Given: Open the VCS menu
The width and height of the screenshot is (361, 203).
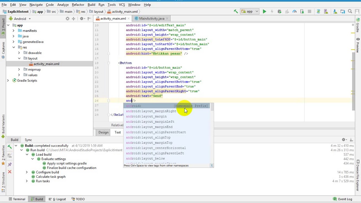Looking at the screenshot, I should [122, 5].
